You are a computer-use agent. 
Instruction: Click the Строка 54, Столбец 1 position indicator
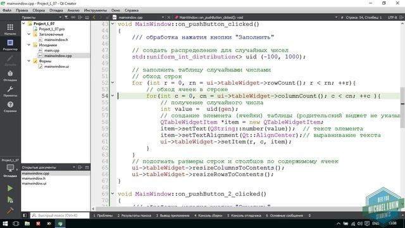363,17
